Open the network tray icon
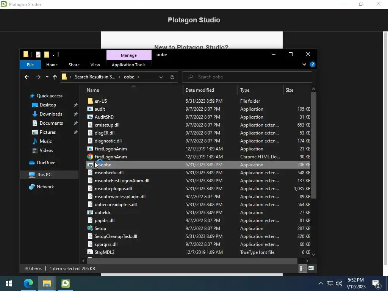This screenshot has width=388, height=291. (x=330, y=283)
